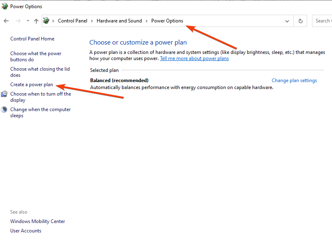Image resolution: width=332 pixels, height=241 pixels.
Task: Click the Choose or customize a power plan heading
Action: (138, 42)
